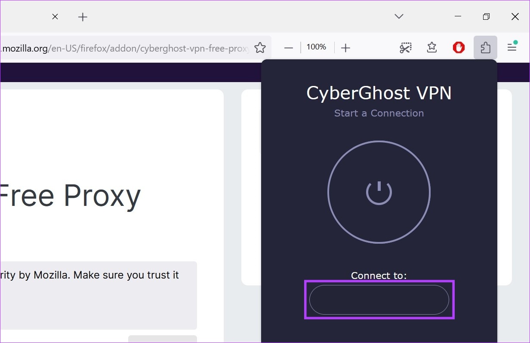530x343 pixels.
Task: Open the bookmarks tray star icon
Action: 432,47
